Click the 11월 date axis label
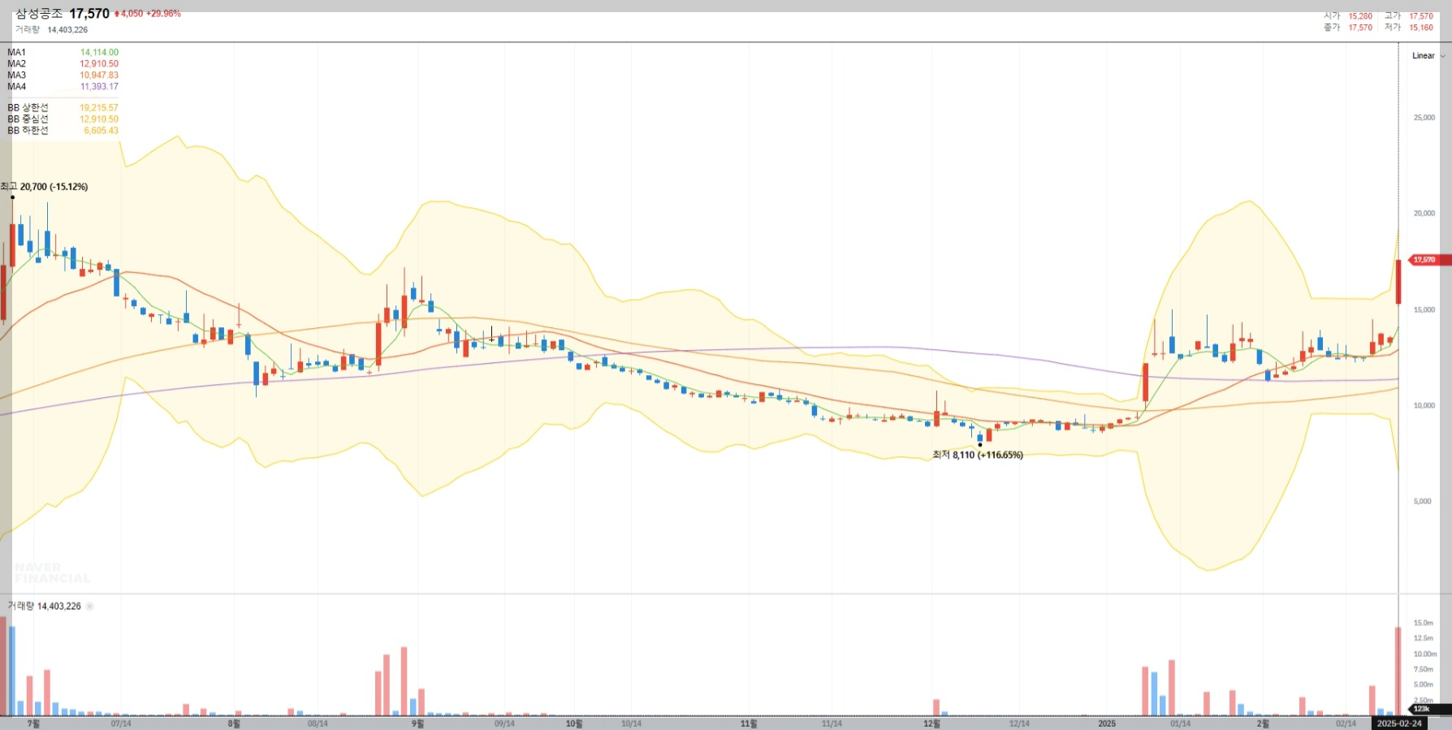The width and height of the screenshot is (1452, 730). [x=749, y=724]
